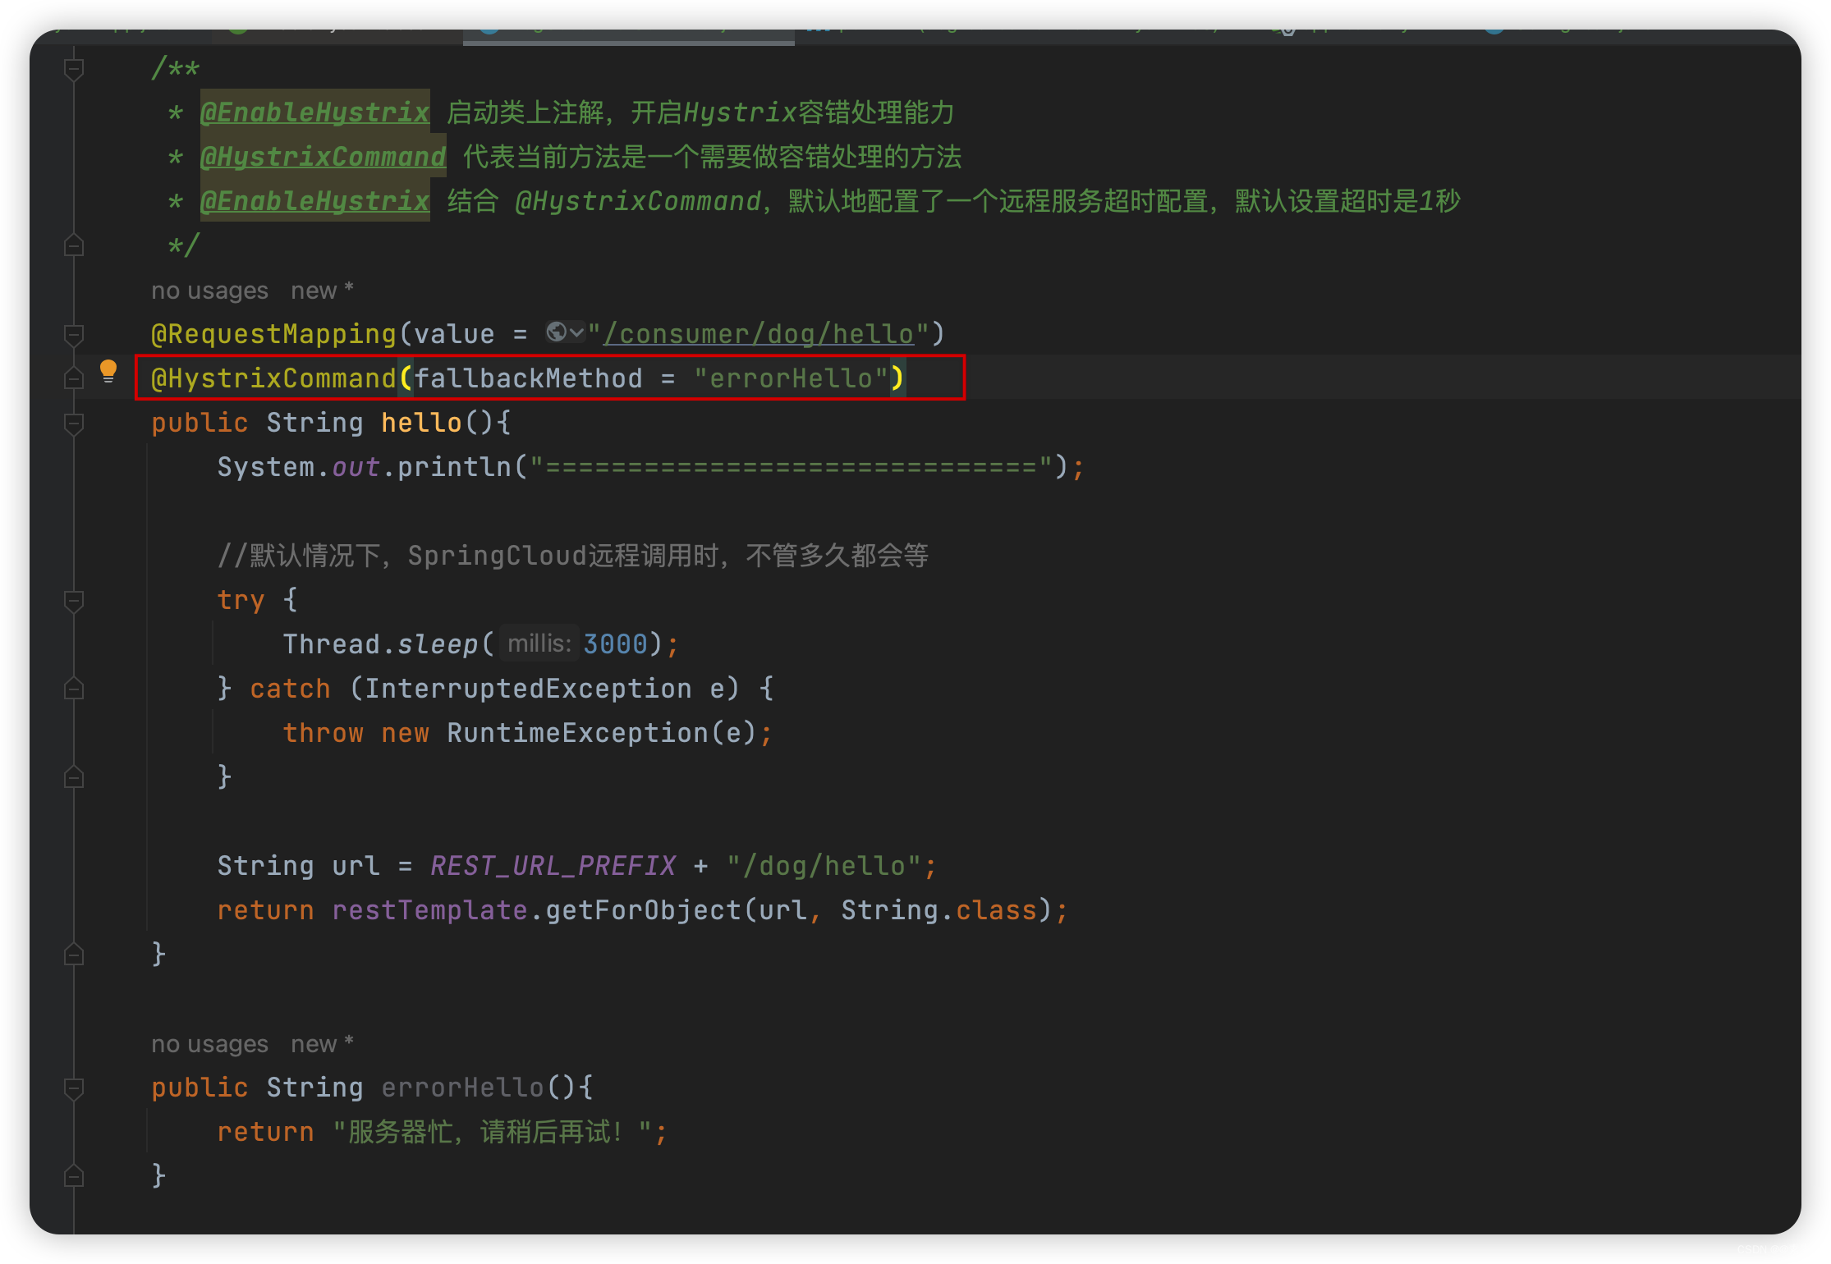Screen dimensions: 1831x1264
Task: Click the italic @HystrixCommand text after 结合
Action: click(x=638, y=201)
